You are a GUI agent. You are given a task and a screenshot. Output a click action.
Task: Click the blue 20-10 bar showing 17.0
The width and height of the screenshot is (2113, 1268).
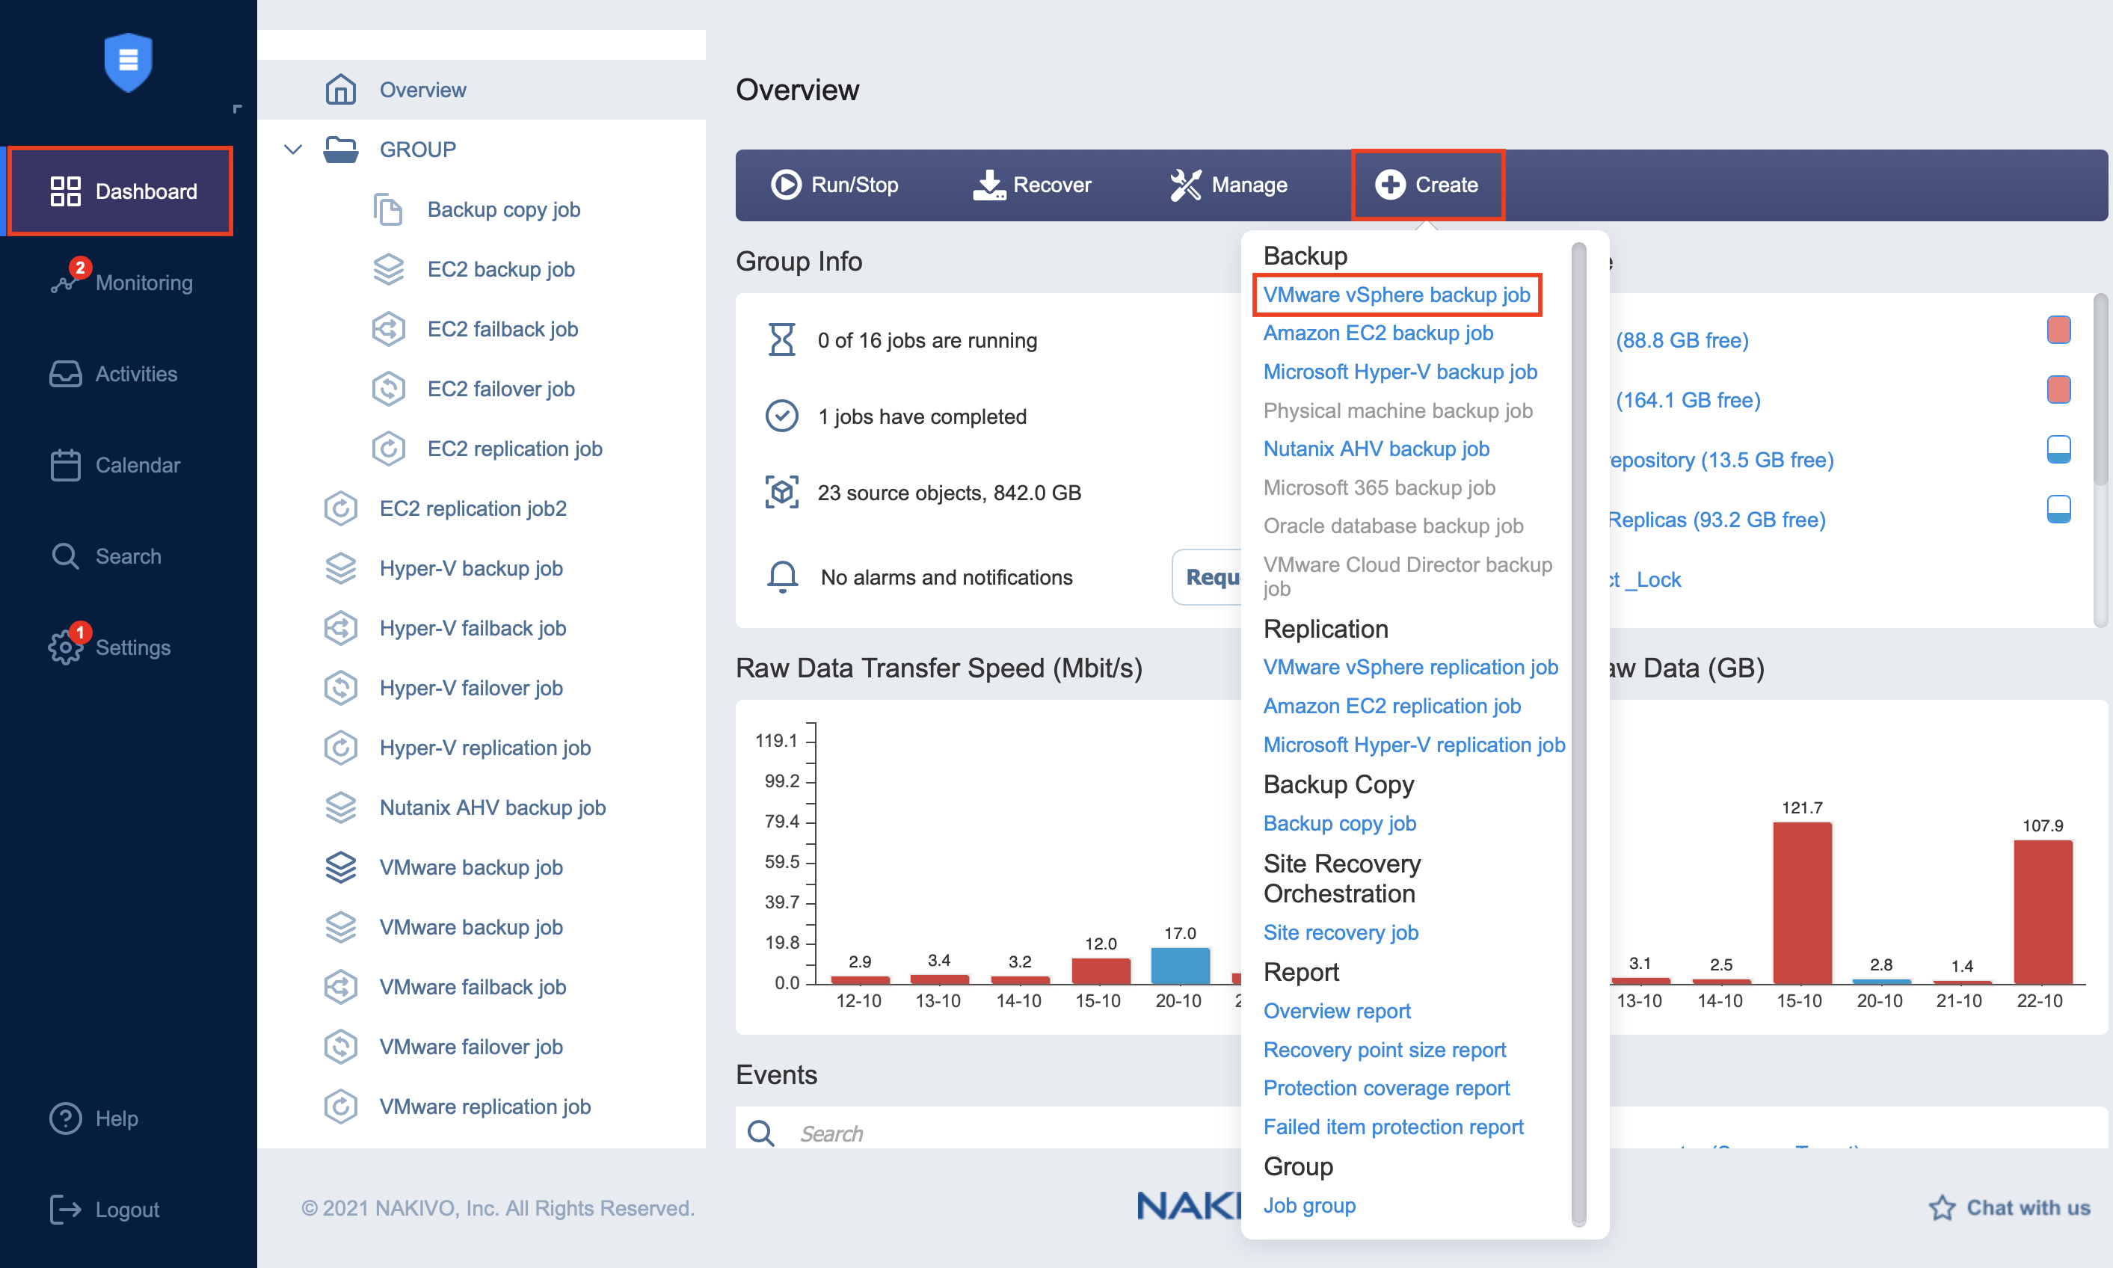click(1179, 965)
